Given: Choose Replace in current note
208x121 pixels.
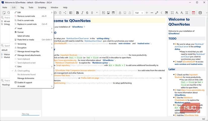Looking at the screenshot, I should coord(32,24).
